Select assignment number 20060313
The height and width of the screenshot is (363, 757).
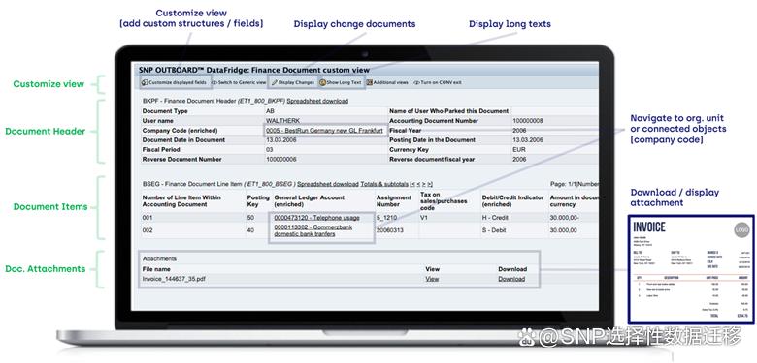[x=390, y=230]
